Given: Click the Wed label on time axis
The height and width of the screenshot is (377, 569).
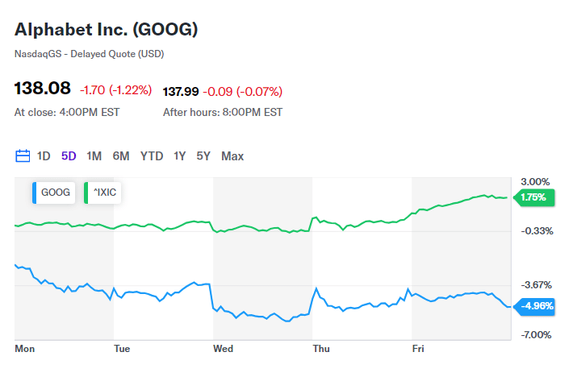Looking at the screenshot, I should point(223,349).
